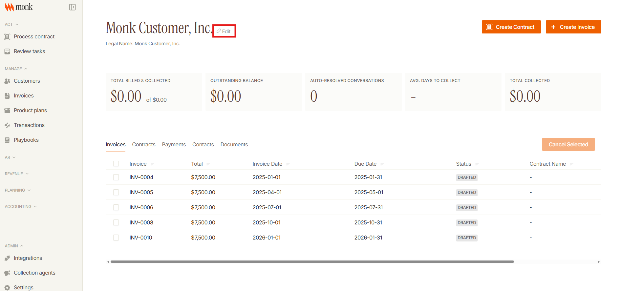Click the Transactions icon
The image size is (621, 291).
pos(7,125)
